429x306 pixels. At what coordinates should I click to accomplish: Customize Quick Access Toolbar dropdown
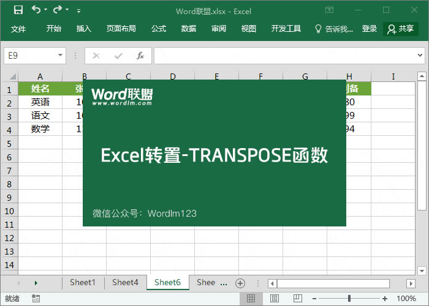point(79,11)
